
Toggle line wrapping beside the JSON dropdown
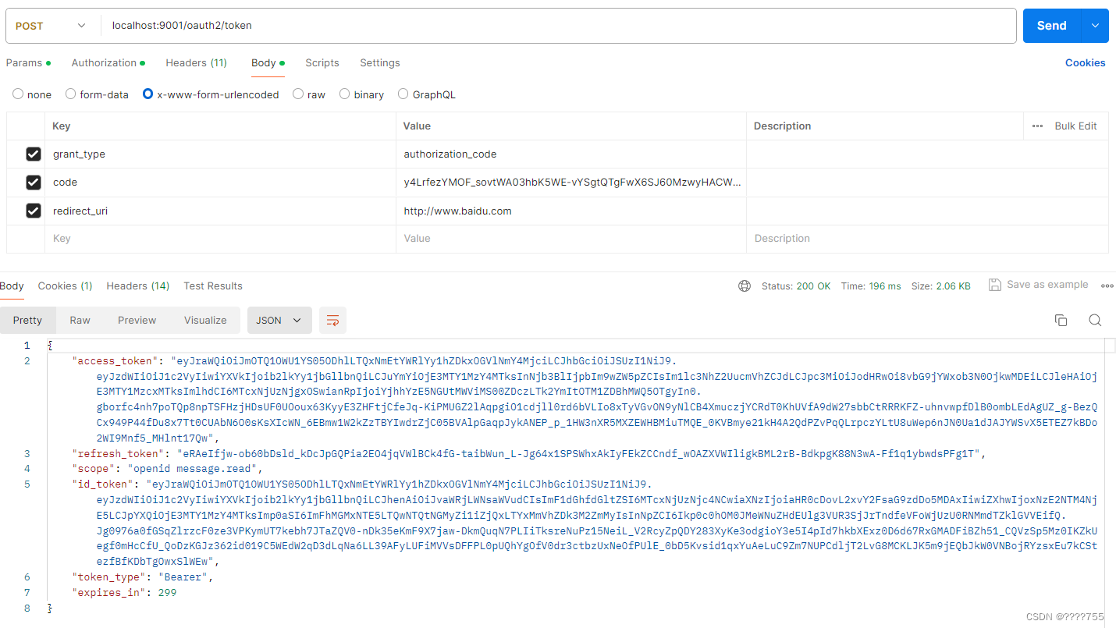[332, 320]
